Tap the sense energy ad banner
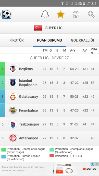 (x=49, y=169)
